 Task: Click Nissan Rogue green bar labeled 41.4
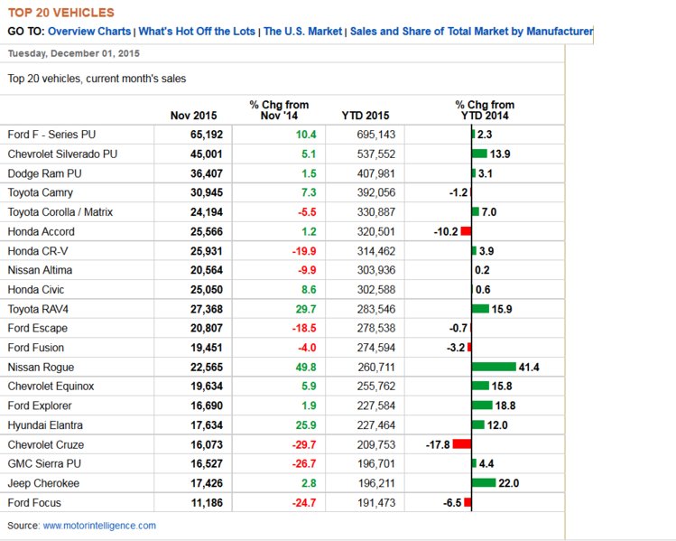(x=494, y=367)
